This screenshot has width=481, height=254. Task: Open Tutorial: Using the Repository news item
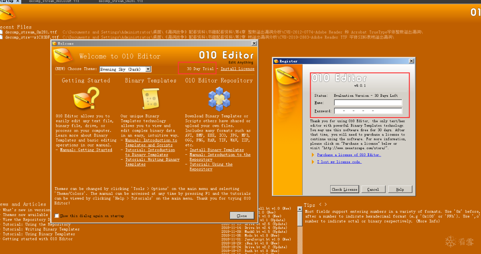(x=36, y=224)
